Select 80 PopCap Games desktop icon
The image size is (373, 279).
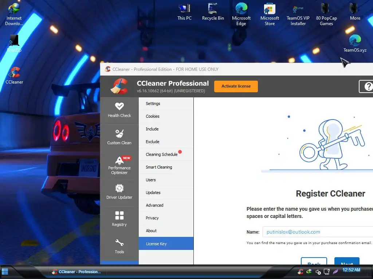(x=326, y=14)
